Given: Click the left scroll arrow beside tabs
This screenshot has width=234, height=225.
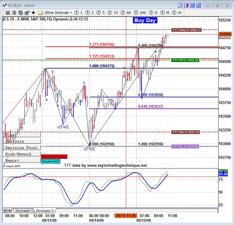Looking at the screenshot, I should coord(5,211).
